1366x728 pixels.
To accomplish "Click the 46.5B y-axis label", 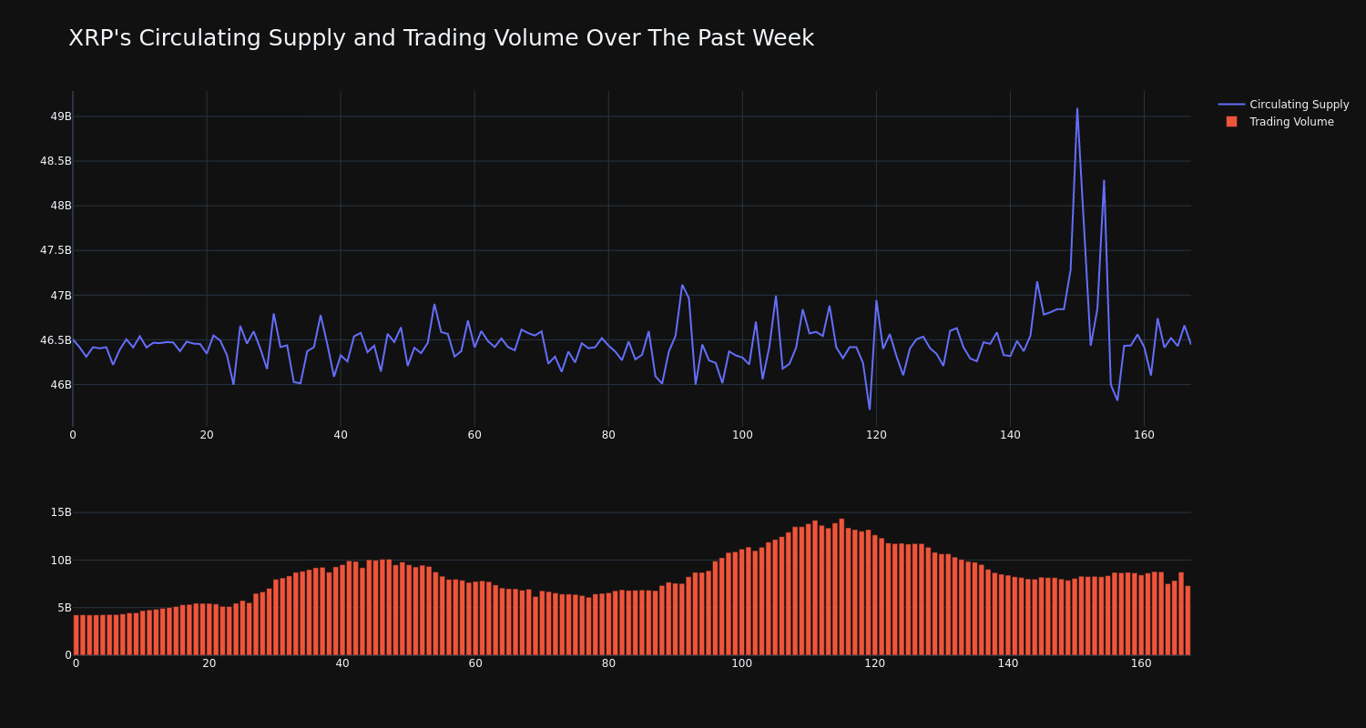I will point(56,340).
